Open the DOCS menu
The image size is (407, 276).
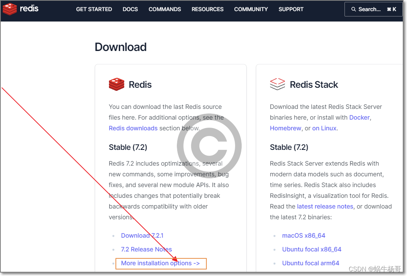130,9
